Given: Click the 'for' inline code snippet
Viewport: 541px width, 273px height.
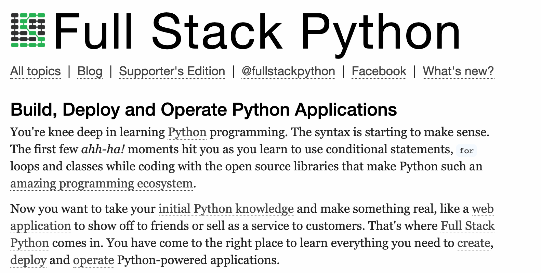Looking at the screenshot, I should click(466, 151).
